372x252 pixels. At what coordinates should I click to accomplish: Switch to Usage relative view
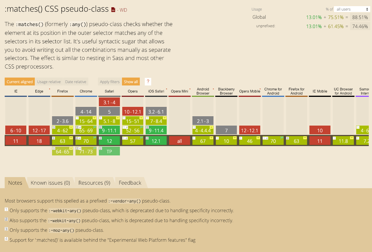pyautogui.click(x=49, y=82)
